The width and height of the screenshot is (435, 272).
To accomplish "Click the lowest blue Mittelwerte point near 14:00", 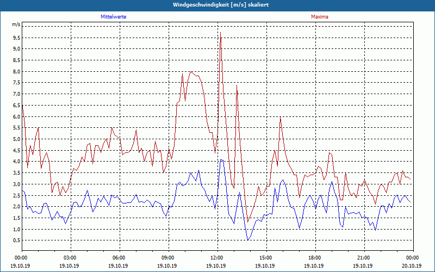I will (x=248, y=240).
